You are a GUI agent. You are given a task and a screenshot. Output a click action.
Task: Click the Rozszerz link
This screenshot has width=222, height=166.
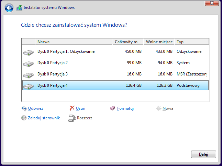pyautogui.click(x=85, y=118)
